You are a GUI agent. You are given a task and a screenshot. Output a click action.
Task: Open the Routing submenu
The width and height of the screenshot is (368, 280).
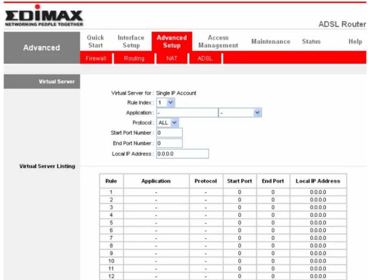click(x=134, y=58)
